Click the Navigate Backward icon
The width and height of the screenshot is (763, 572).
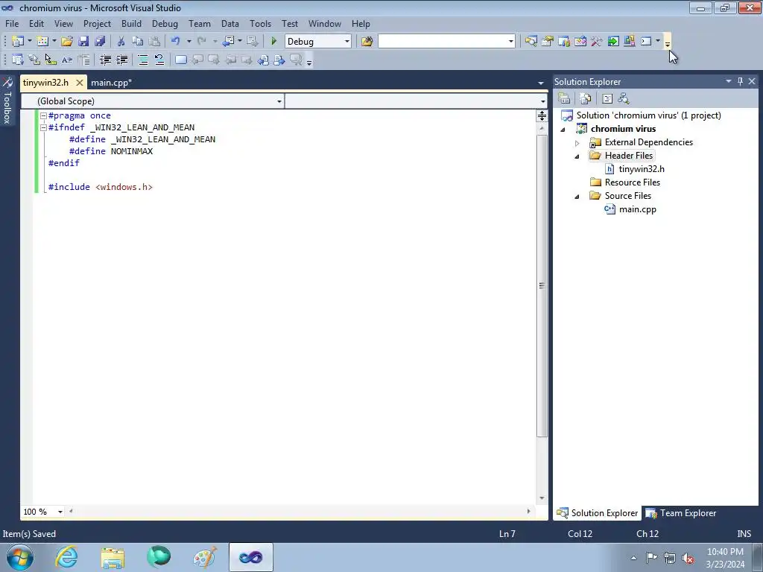228,42
